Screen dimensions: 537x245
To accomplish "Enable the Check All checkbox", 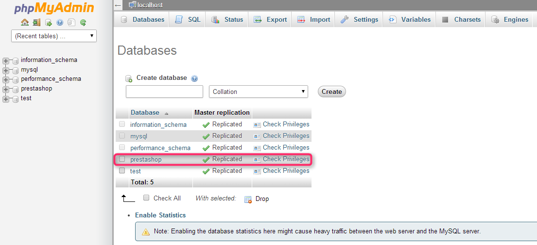I will 146,198.
